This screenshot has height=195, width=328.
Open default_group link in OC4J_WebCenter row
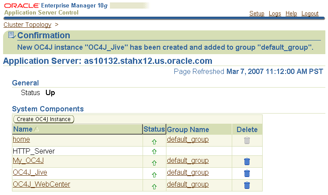coord(188,184)
